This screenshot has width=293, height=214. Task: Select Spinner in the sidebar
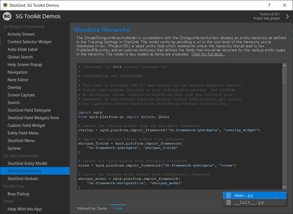coord(14,148)
